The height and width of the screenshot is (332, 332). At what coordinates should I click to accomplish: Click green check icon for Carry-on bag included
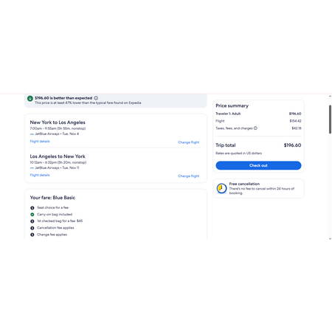[x=32, y=215]
